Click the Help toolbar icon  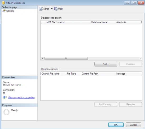tap(56, 9)
